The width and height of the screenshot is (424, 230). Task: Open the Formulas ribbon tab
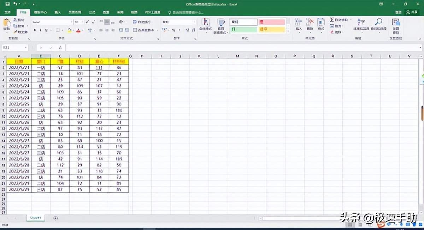pyautogui.click(x=92, y=12)
